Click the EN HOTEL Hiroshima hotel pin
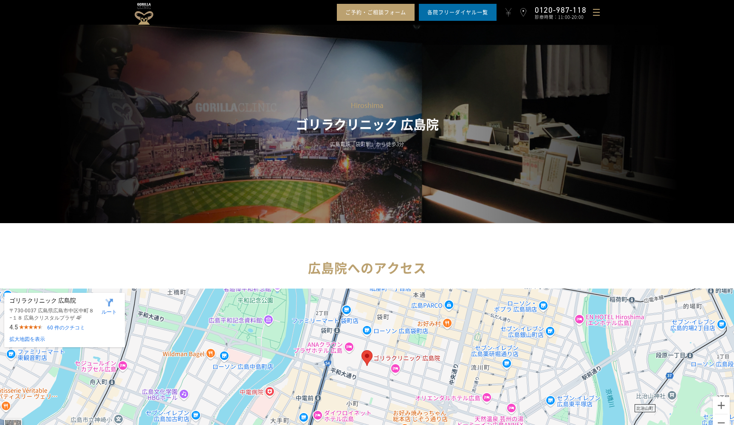 point(579,318)
